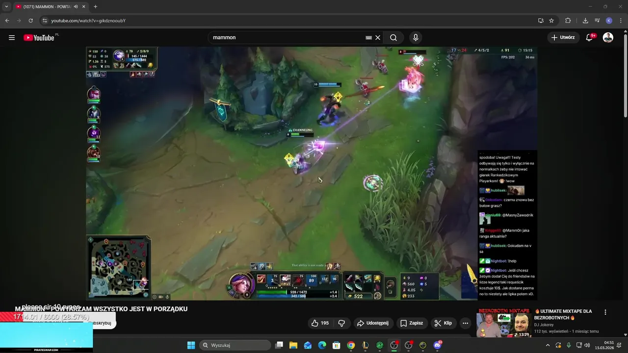Viewport: 628px width, 353px height.
Task: Open the Chrome three-dot main menu
Action: 621,21
